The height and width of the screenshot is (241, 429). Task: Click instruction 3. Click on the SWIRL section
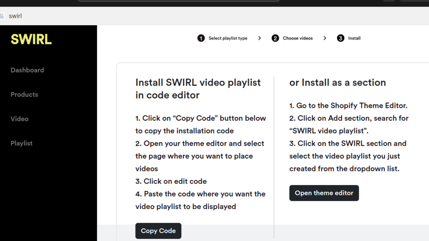click(x=348, y=156)
